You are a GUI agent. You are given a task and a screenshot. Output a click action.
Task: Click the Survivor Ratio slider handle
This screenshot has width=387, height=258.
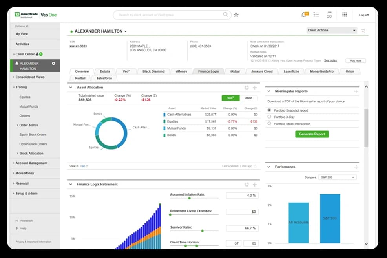[202, 231]
